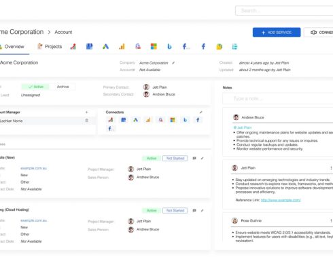Click Not Started badge on Cloud Hosting
The width and height of the screenshot is (333, 261).
pyautogui.click(x=175, y=210)
